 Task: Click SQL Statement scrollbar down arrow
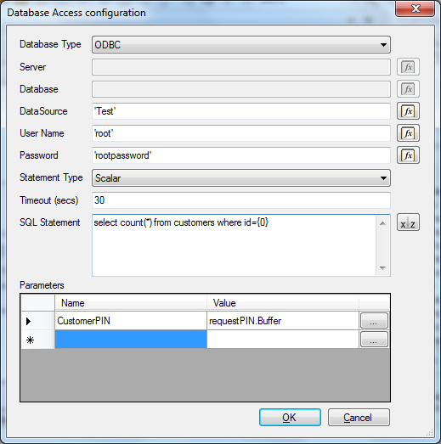pos(382,268)
